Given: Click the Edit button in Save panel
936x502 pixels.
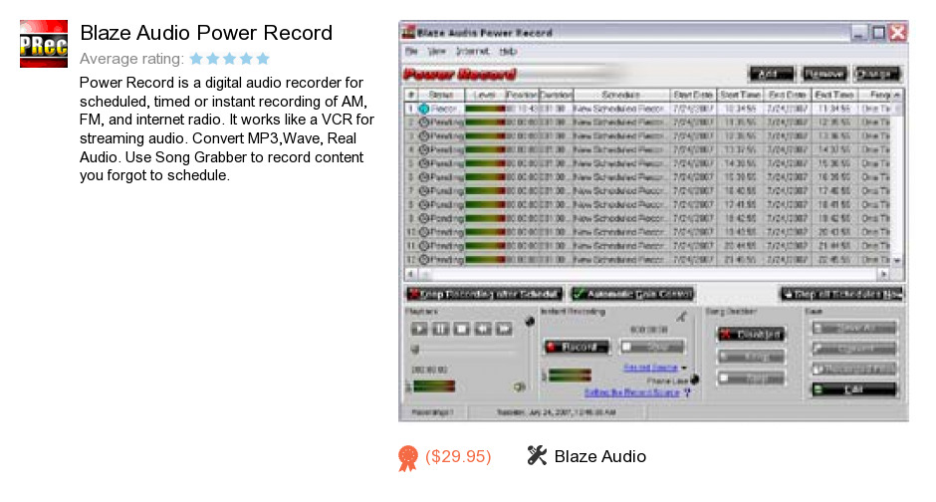Looking at the screenshot, I should (853, 389).
